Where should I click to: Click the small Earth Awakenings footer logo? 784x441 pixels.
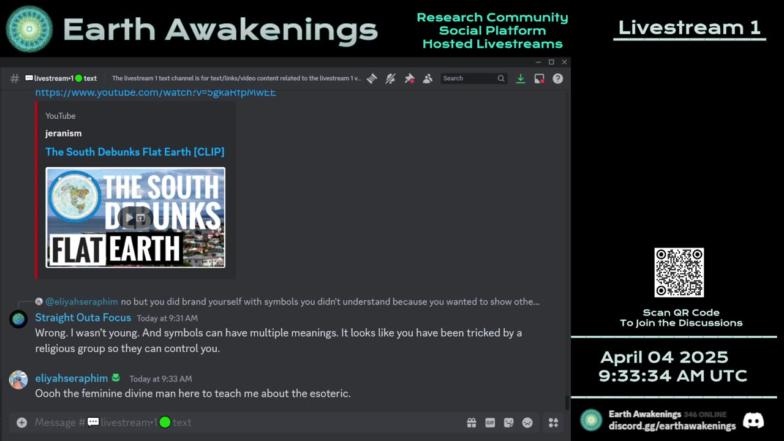pyautogui.click(x=591, y=420)
